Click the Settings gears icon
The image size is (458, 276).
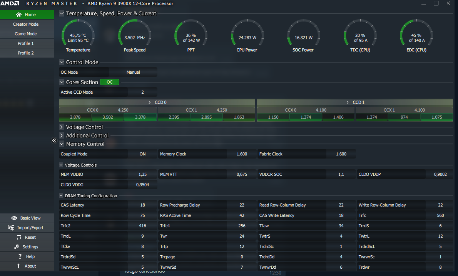pyautogui.click(x=17, y=247)
